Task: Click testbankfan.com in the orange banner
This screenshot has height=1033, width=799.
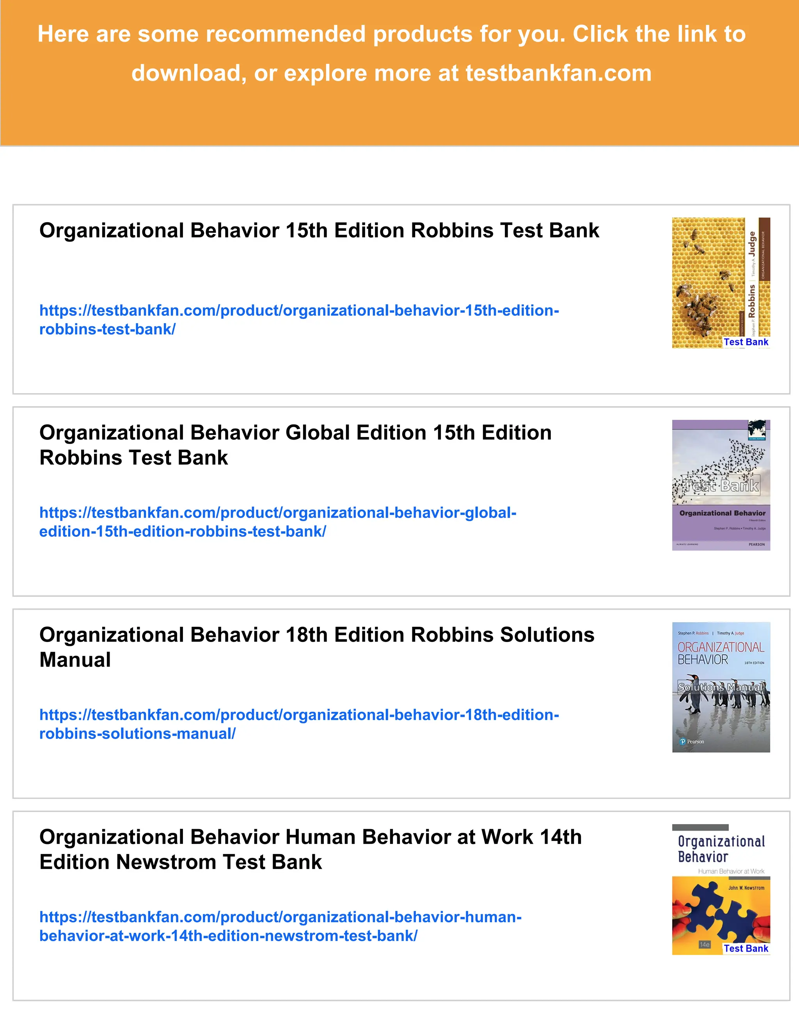Action: [558, 73]
